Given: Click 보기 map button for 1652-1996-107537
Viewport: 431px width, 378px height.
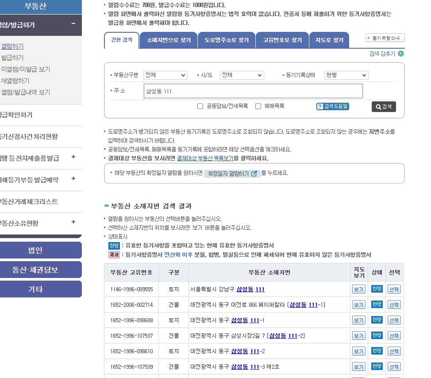Looking at the screenshot, I should (359, 336).
